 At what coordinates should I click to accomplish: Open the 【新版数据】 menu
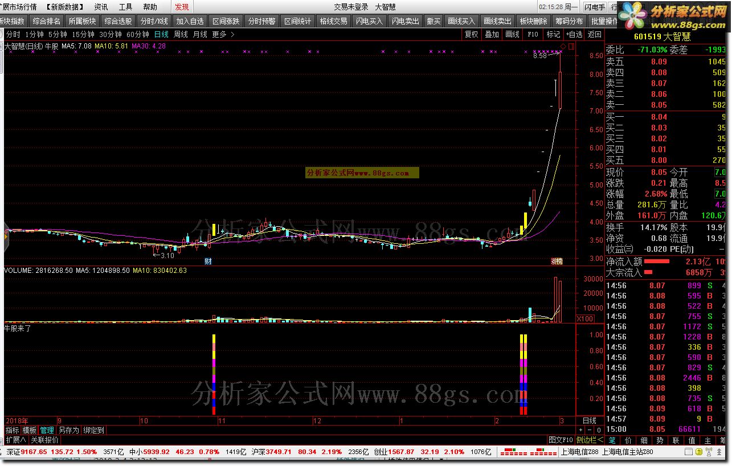pyautogui.click(x=64, y=7)
